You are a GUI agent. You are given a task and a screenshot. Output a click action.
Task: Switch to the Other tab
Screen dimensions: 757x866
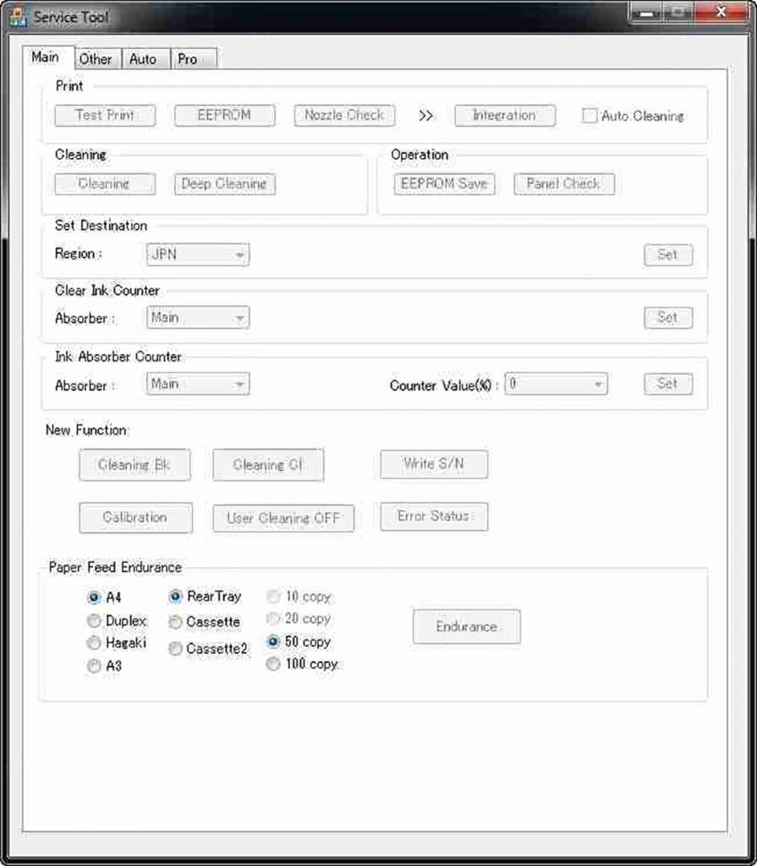point(96,59)
